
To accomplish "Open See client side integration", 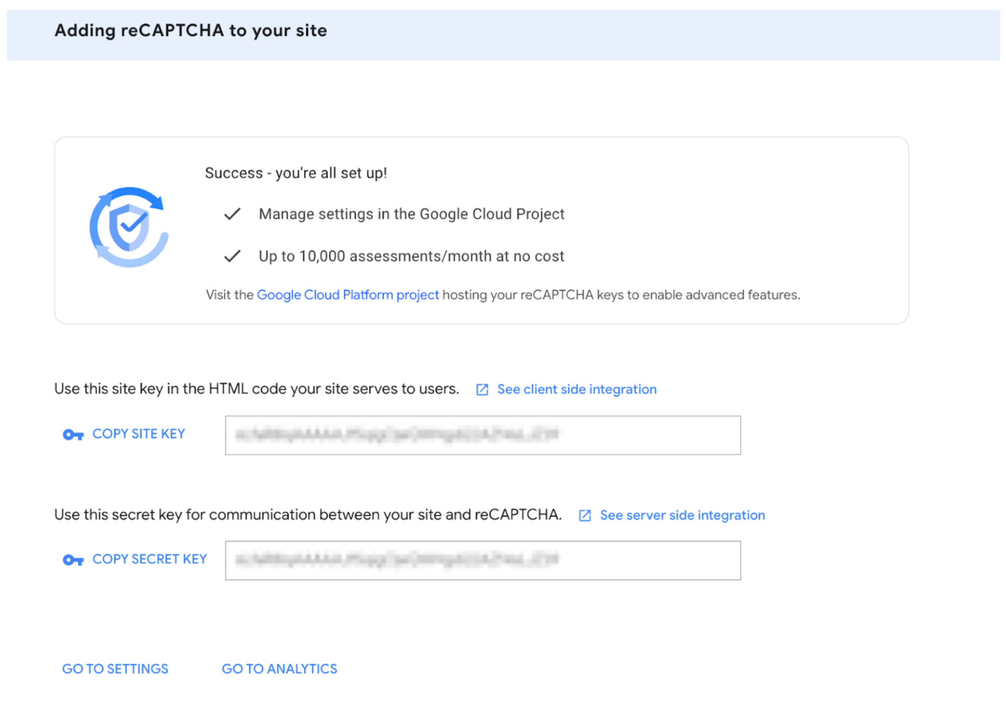I will tap(577, 389).
